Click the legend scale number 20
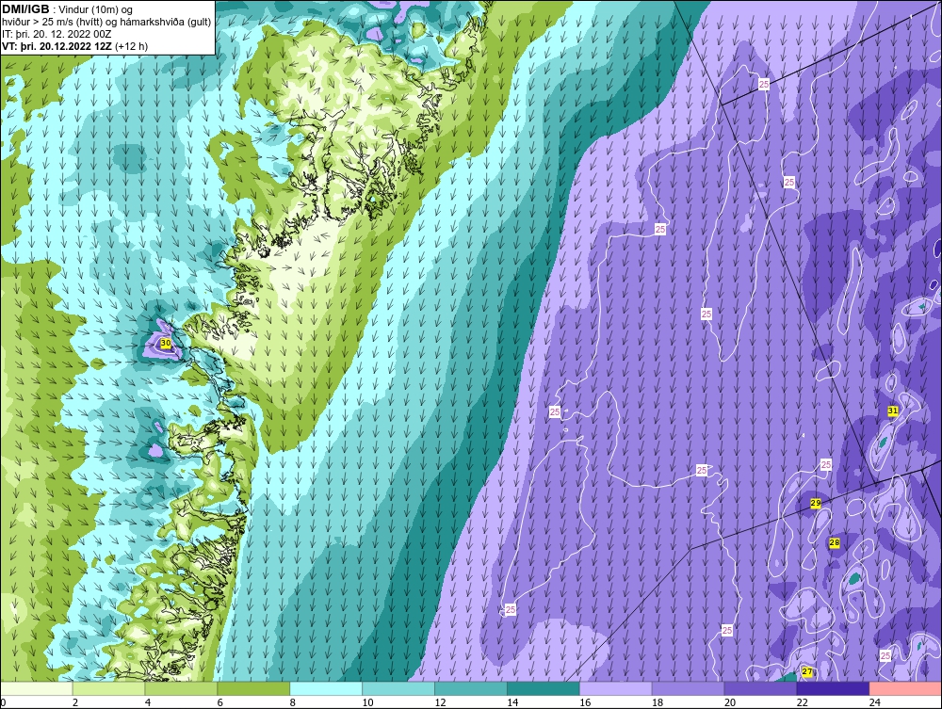942x709 pixels. [x=730, y=702]
